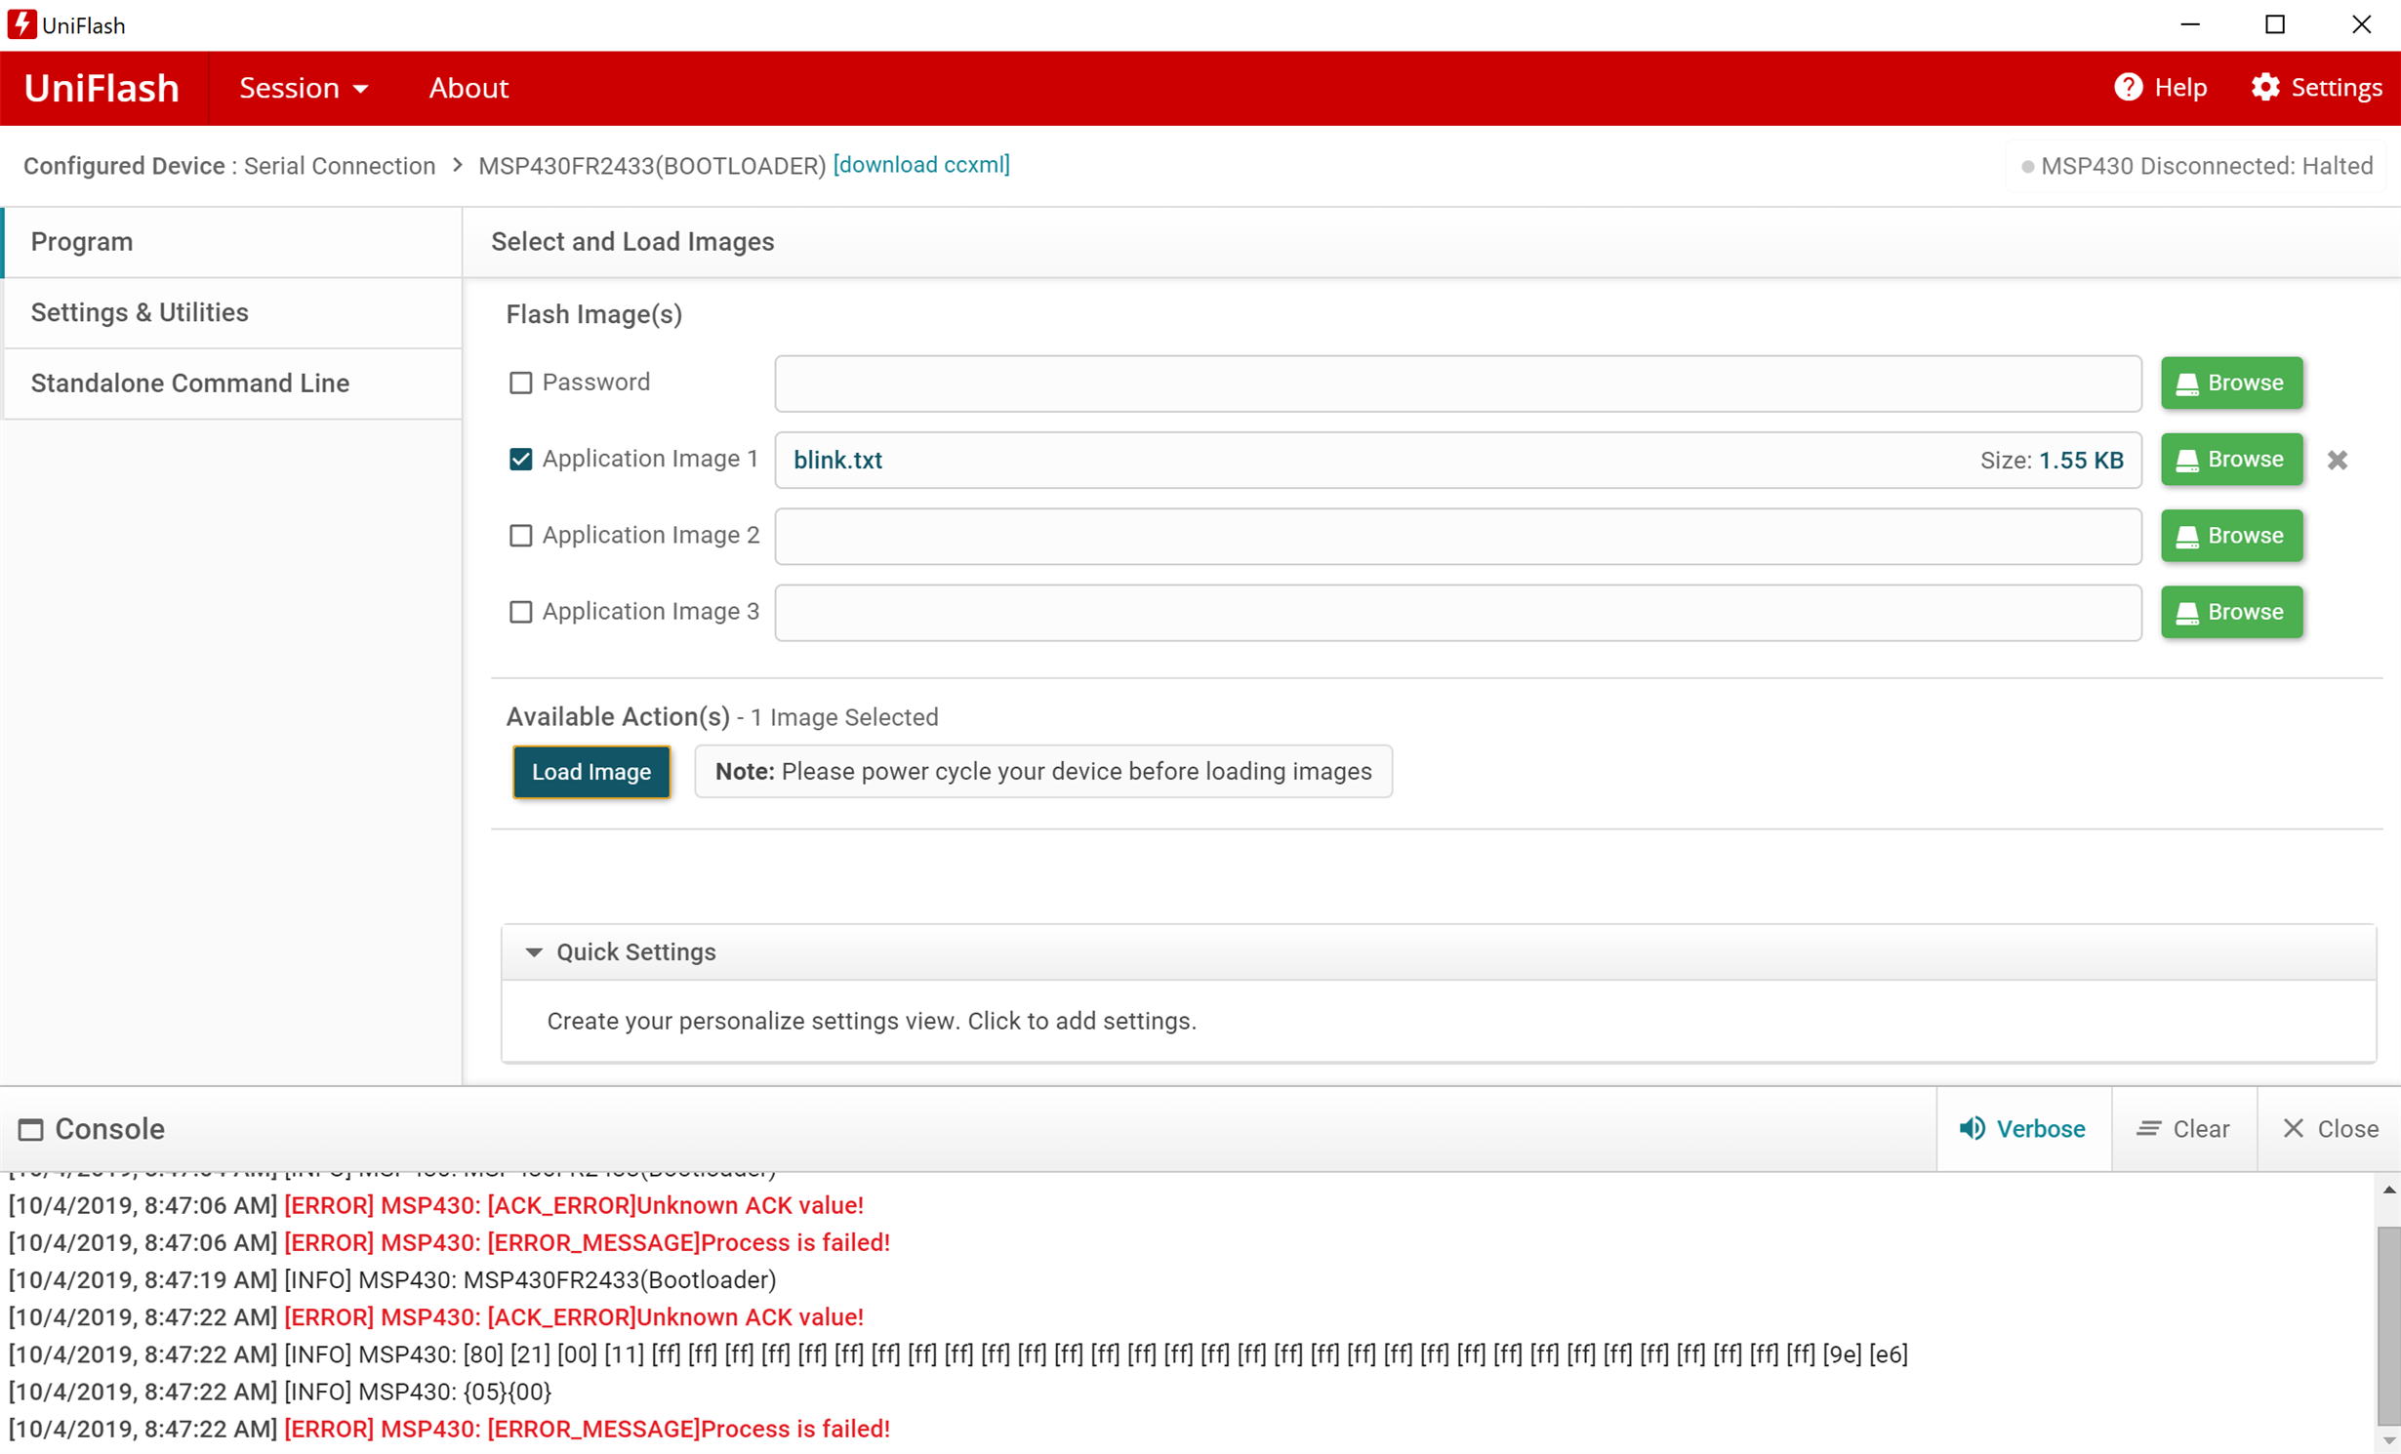Click the power cycle note text
This screenshot has height=1454, width=2401.
click(x=1043, y=772)
